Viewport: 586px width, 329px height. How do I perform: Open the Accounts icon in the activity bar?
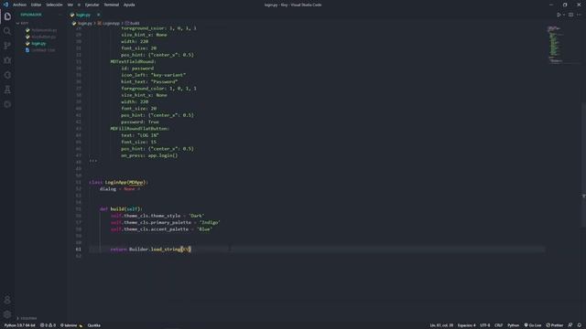[x=7, y=300]
